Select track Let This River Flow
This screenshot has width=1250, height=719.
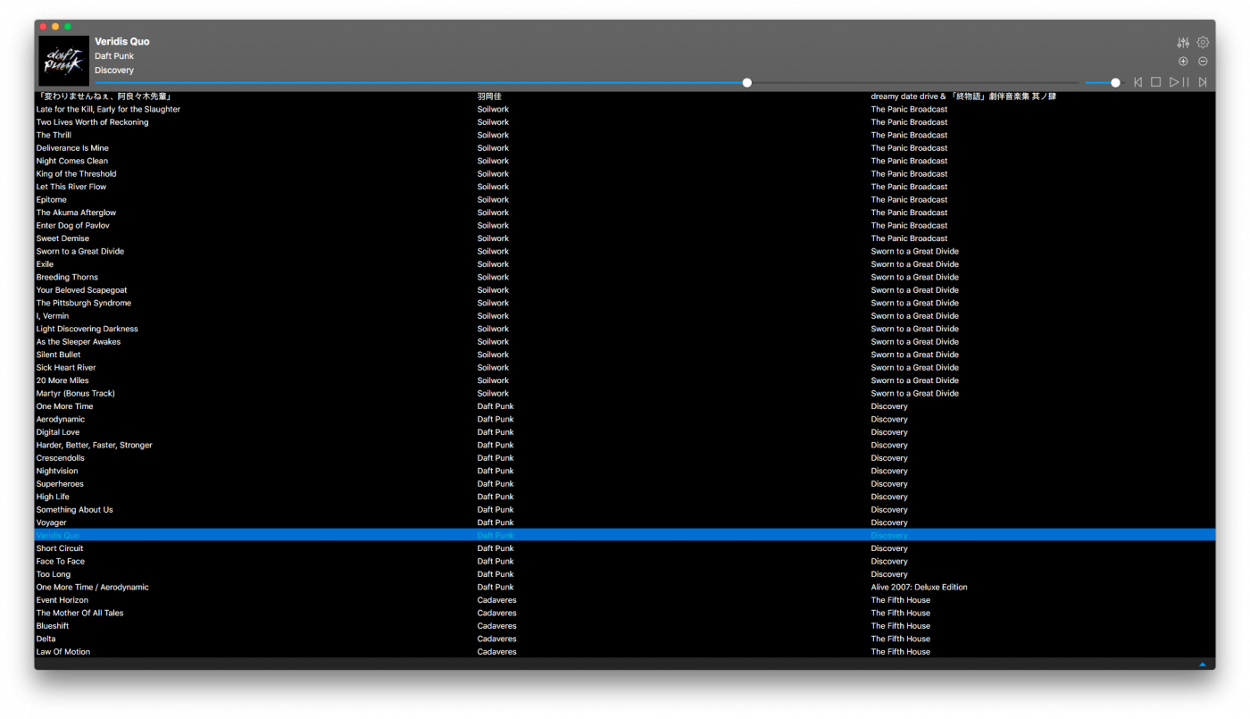71,188
